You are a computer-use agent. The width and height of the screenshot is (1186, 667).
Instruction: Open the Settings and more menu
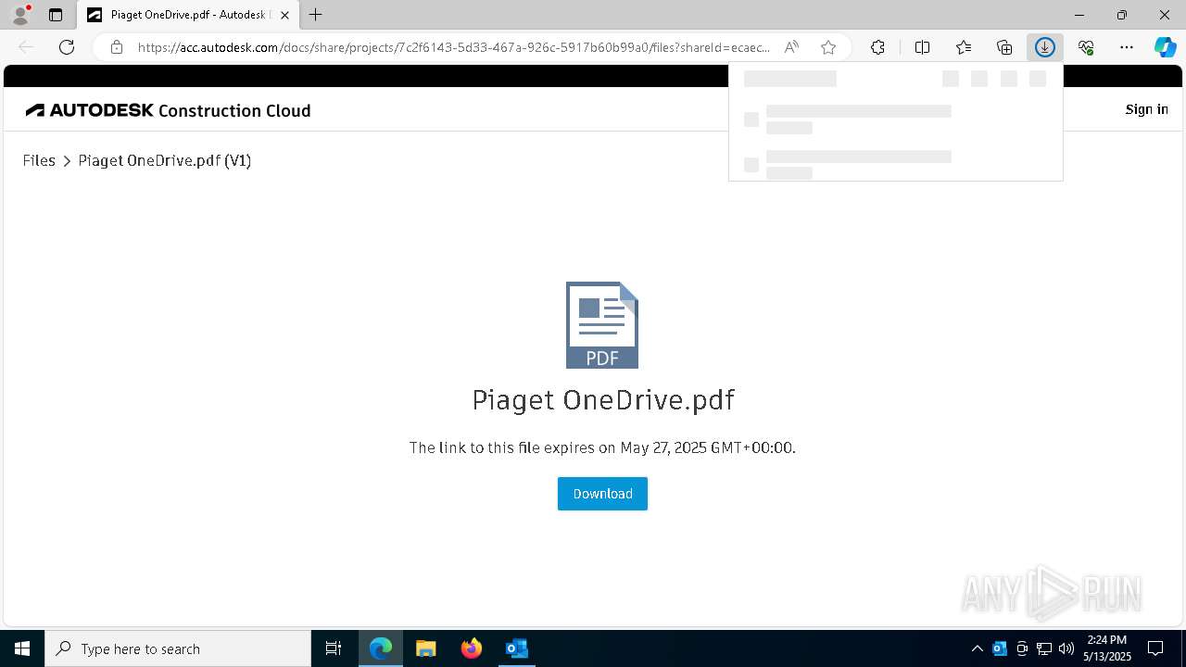click(x=1127, y=47)
